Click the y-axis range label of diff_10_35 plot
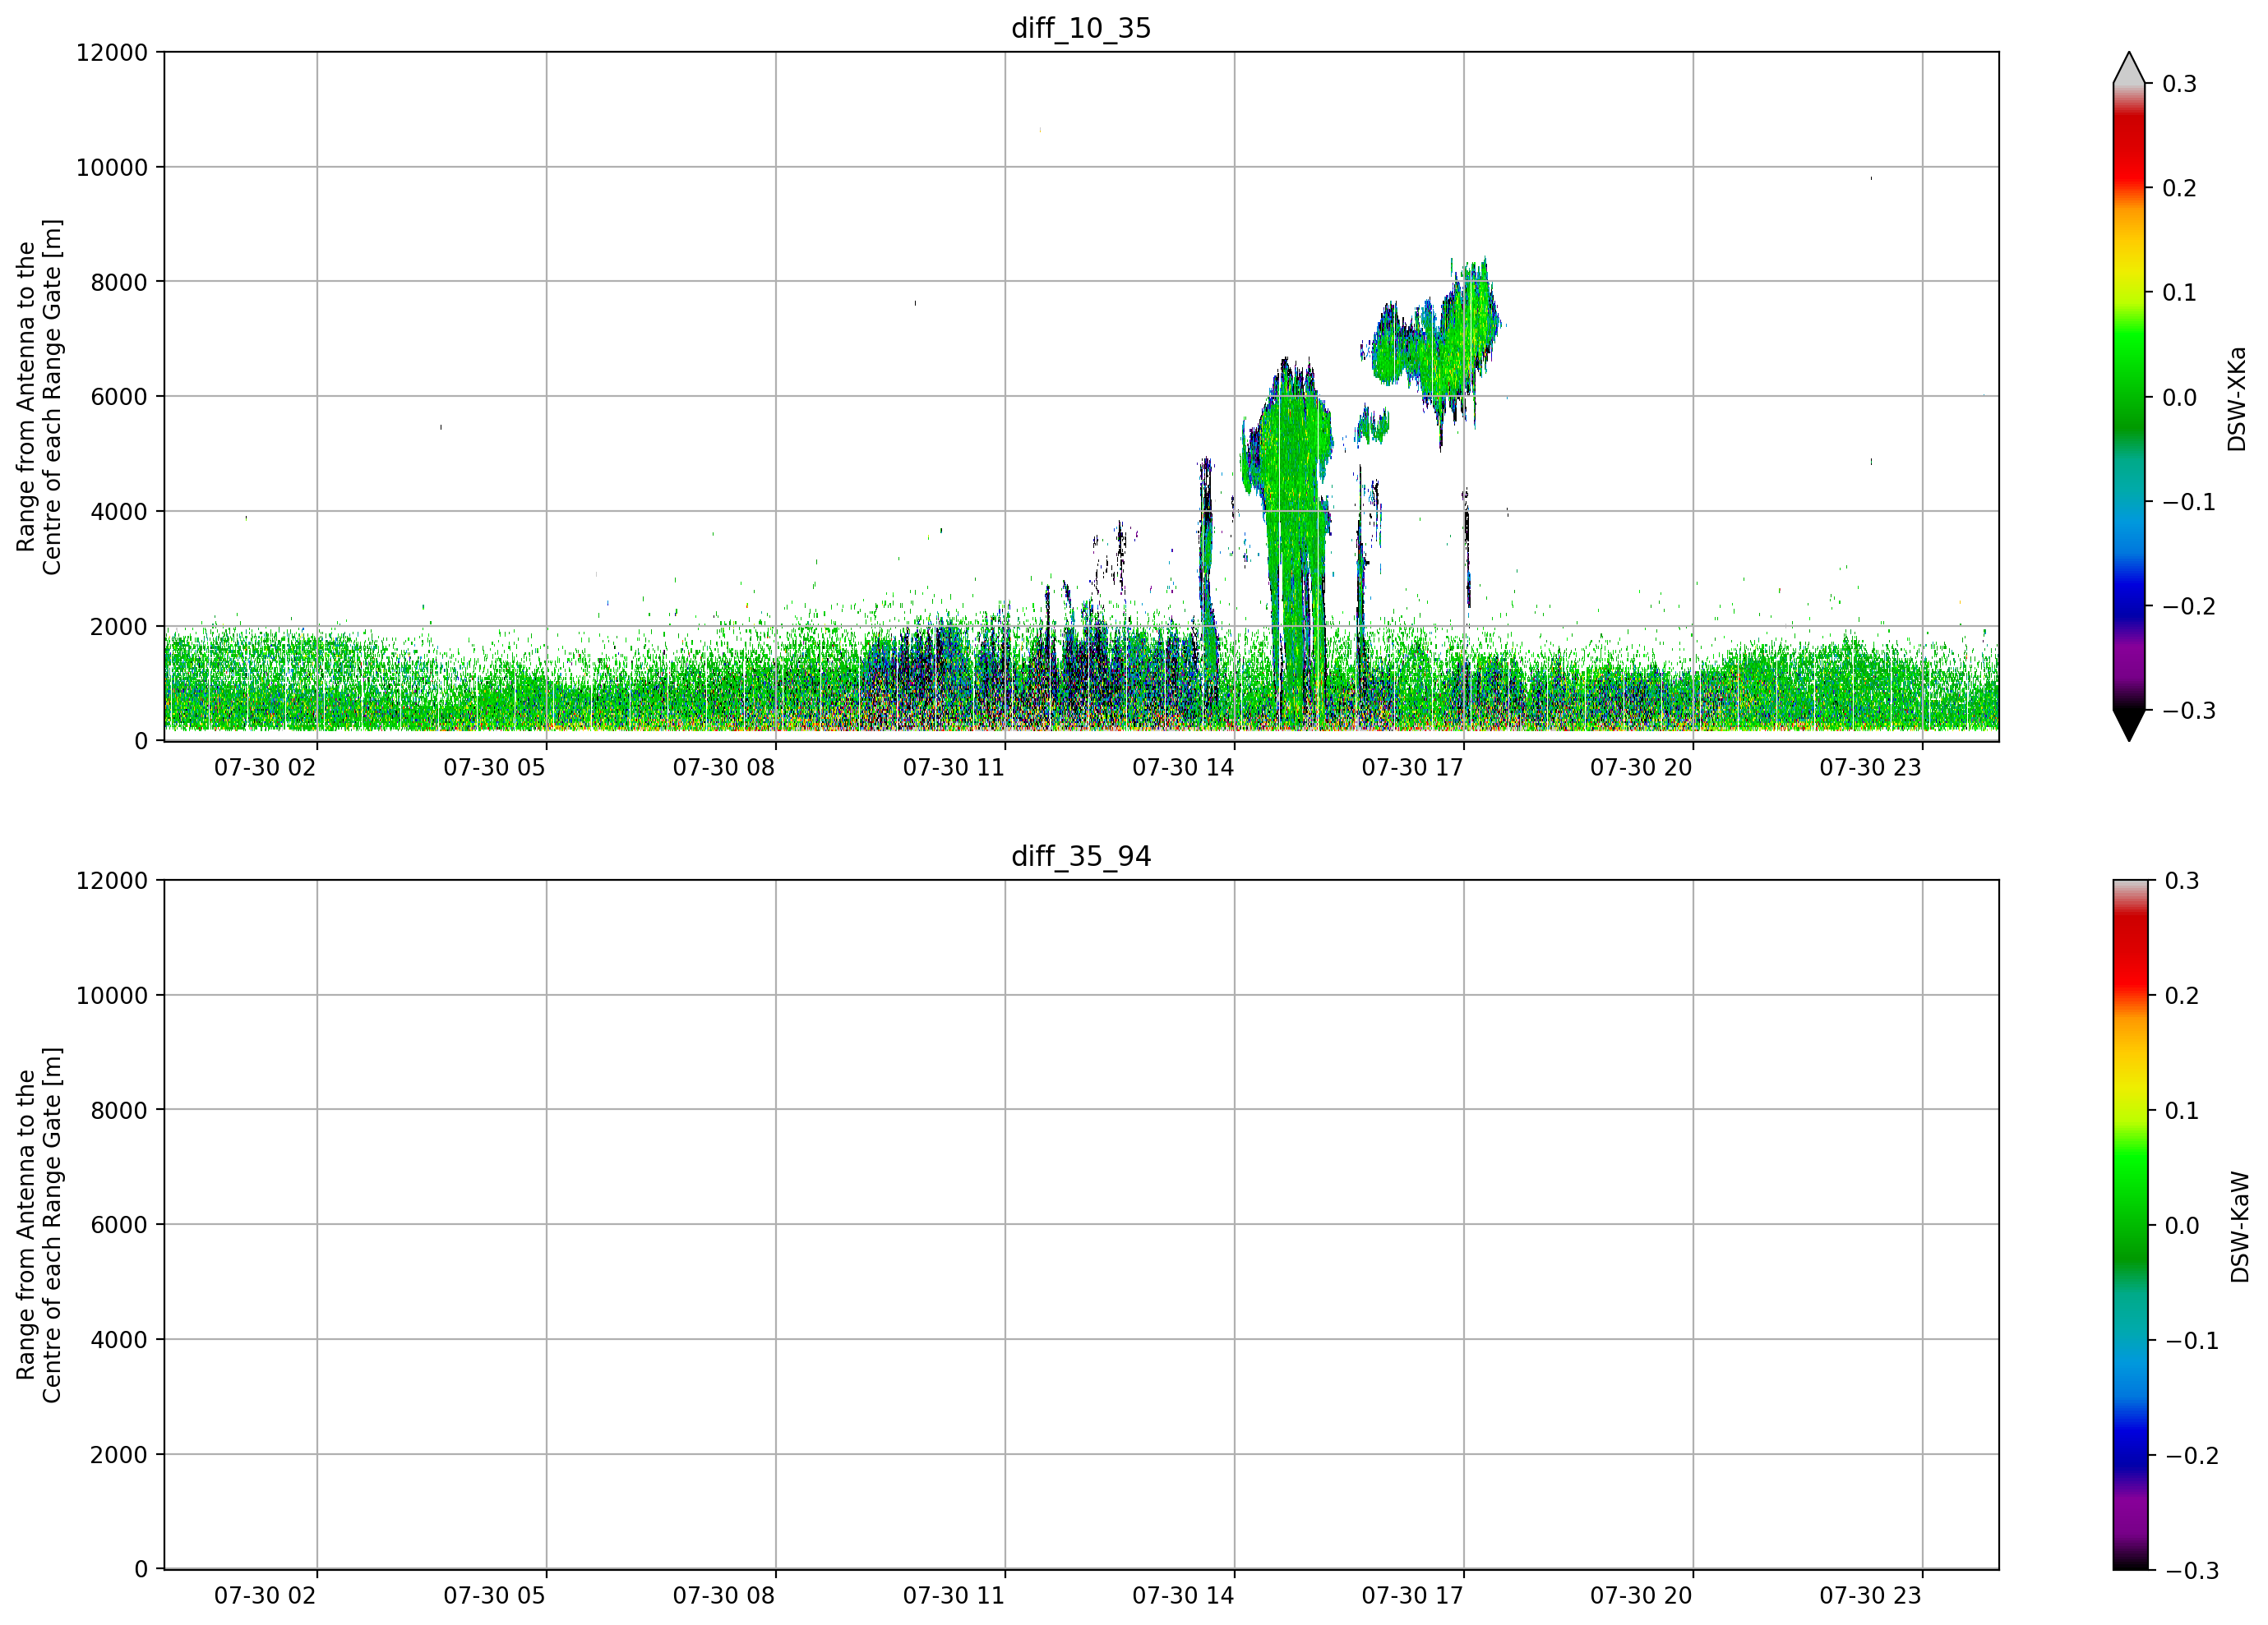Screen dimensions: 2268x1625 click(39, 397)
